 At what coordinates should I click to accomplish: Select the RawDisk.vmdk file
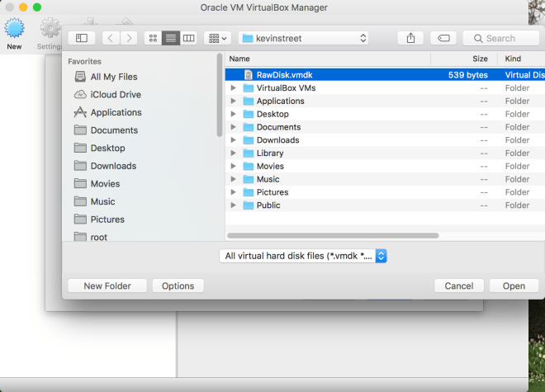[385, 75]
